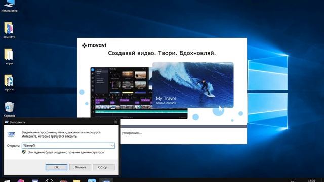Click the taskbar clock showing 18:05
Image resolution: width=324 pixels, height=182 pixels.
point(312,181)
